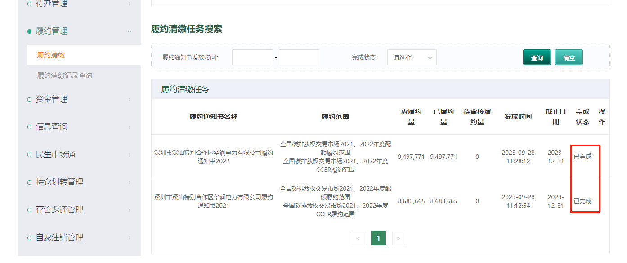Screen dimensions: 627x263
Task: Click 截止日期 column header
Action: pyautogui.click(x=556, y=117)
